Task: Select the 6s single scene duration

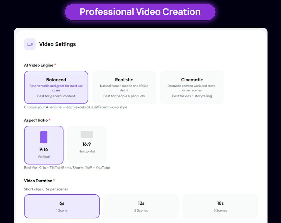Action: pyautogui.click(x=62, y=206)
